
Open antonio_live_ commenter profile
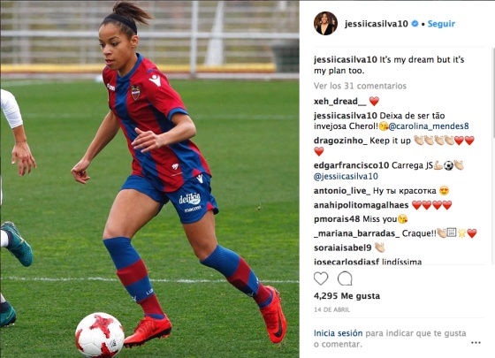[x=342, y=191]
